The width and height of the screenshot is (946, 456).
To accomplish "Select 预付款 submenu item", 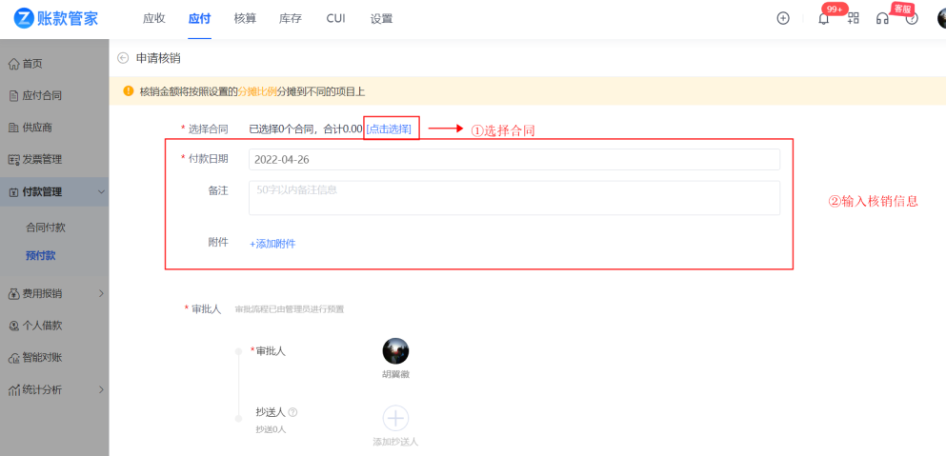I will click(x=40, y=256).
